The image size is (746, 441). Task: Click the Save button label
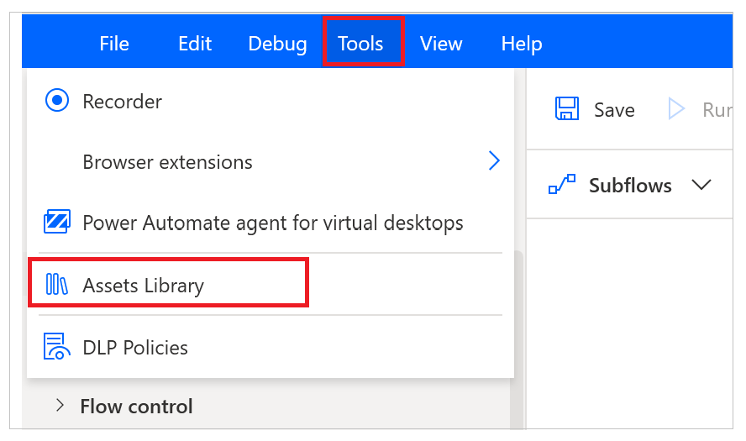click(614, 110)
